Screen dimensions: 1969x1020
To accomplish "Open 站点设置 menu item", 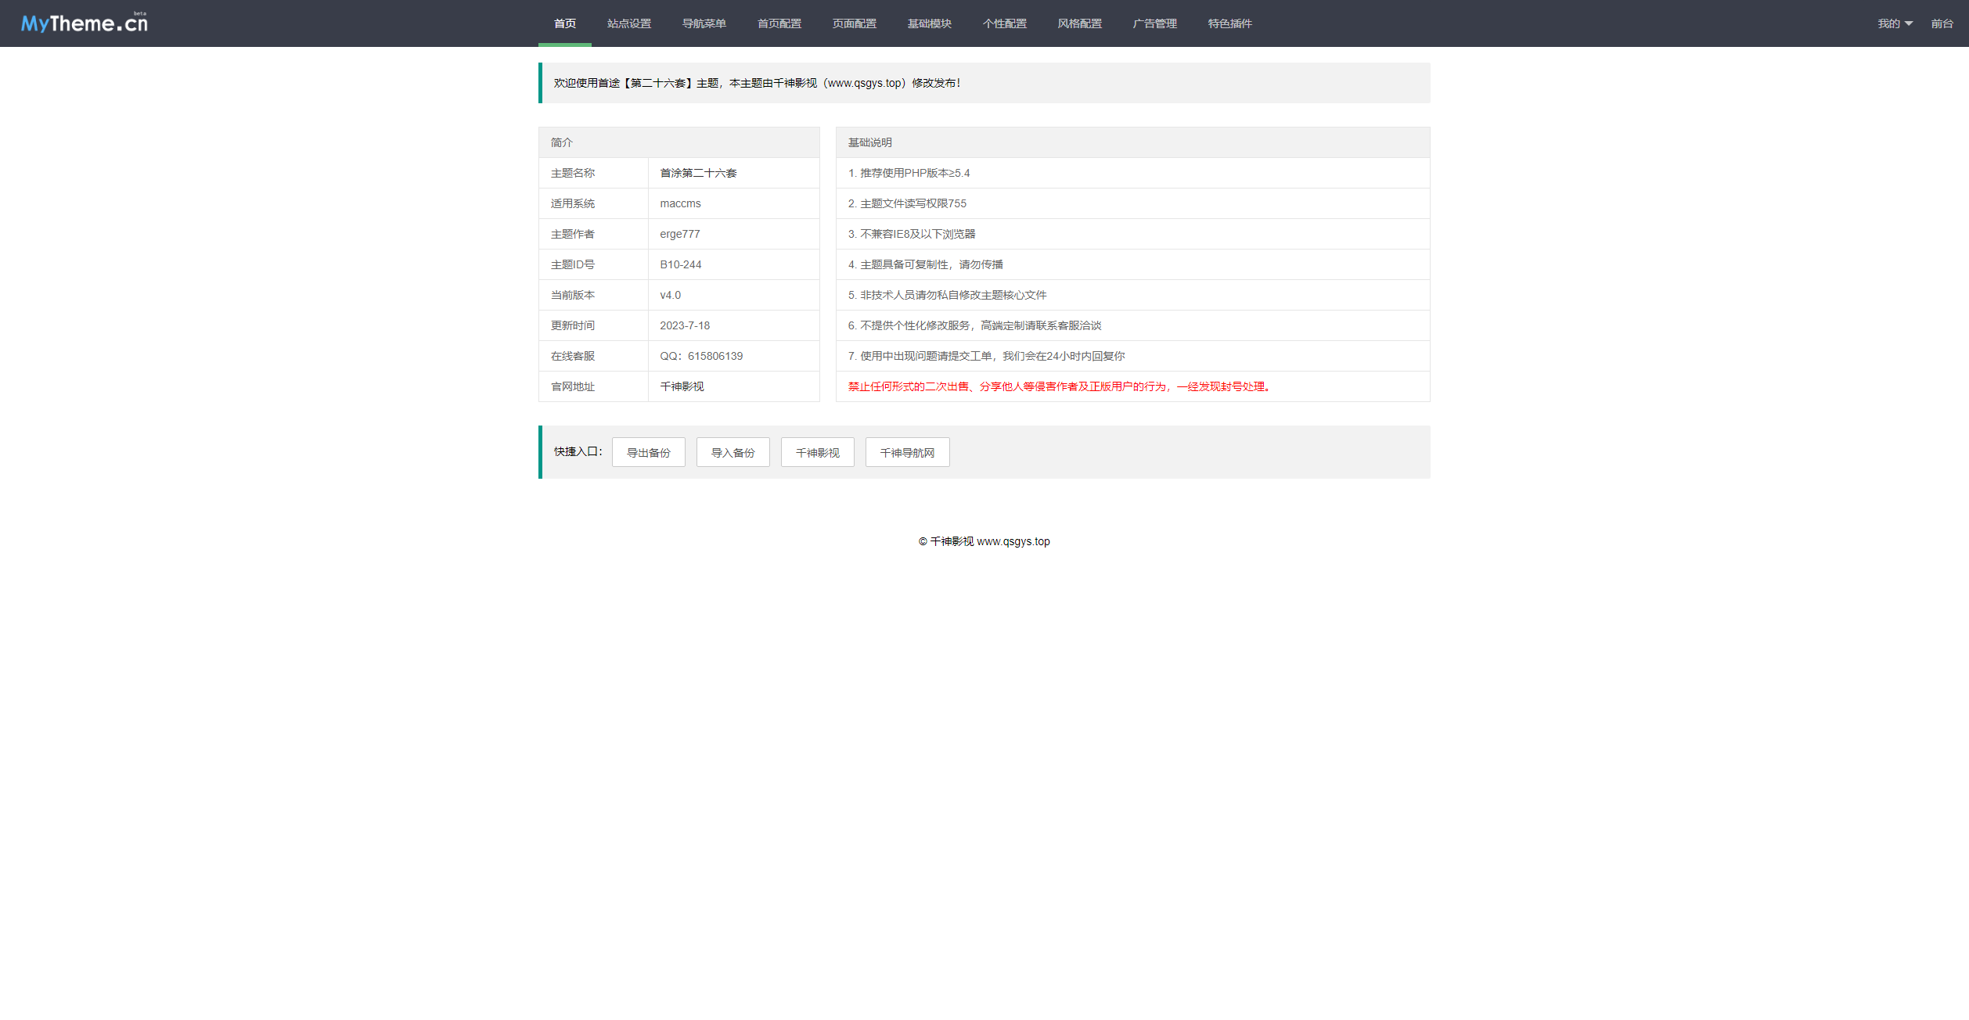I will click(628, 23).
